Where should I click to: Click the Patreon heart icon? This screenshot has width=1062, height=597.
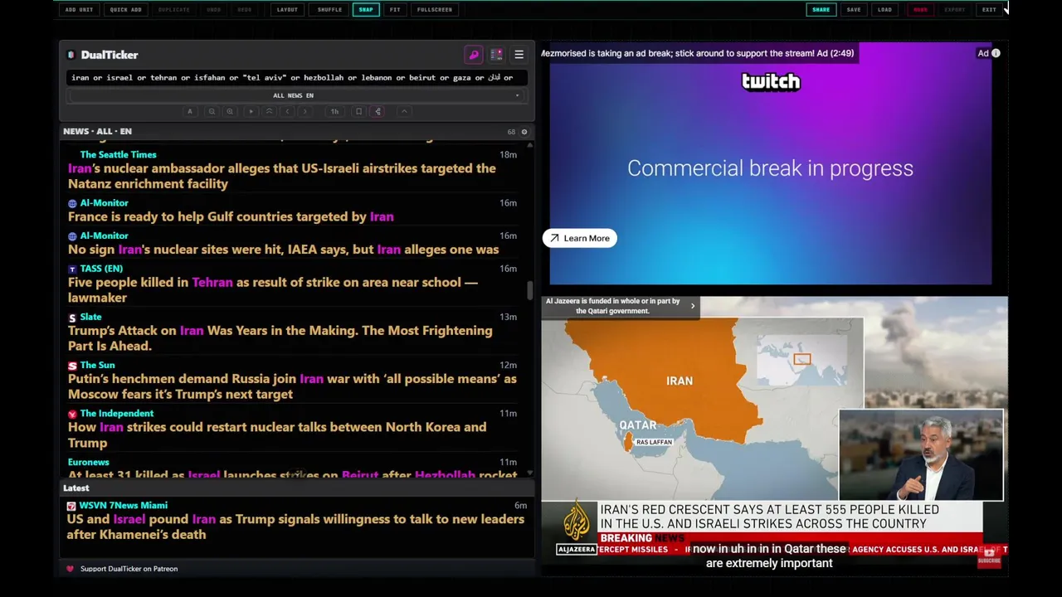(70, 569)
